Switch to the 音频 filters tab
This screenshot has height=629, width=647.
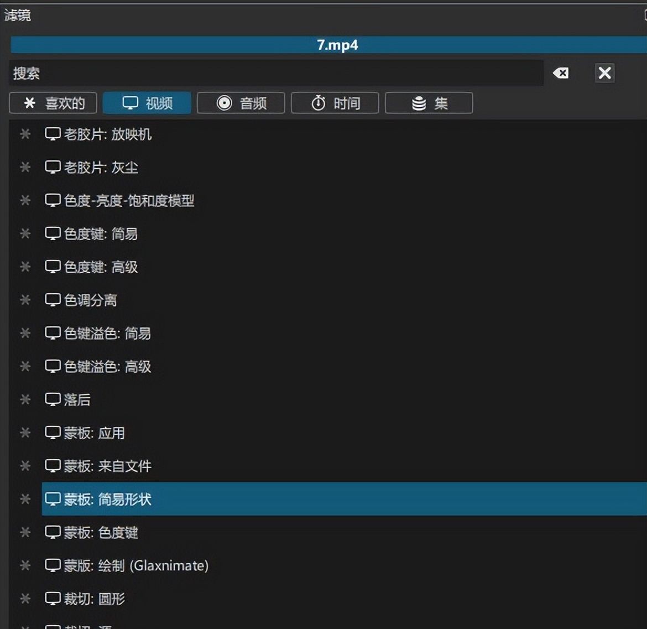coord(241,103)
